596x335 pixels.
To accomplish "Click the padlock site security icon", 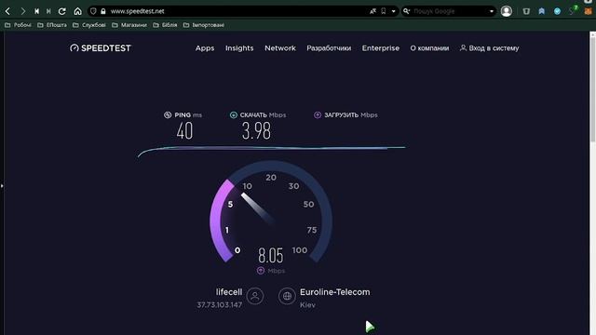I will (x=103, y=11).
